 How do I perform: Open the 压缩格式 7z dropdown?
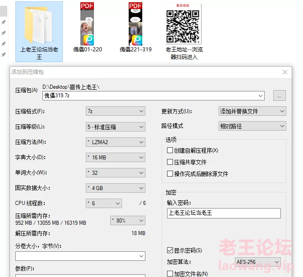(116, 111)
